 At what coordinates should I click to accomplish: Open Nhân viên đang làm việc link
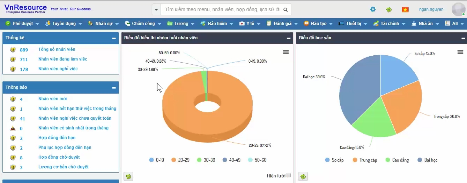[62, 59]
